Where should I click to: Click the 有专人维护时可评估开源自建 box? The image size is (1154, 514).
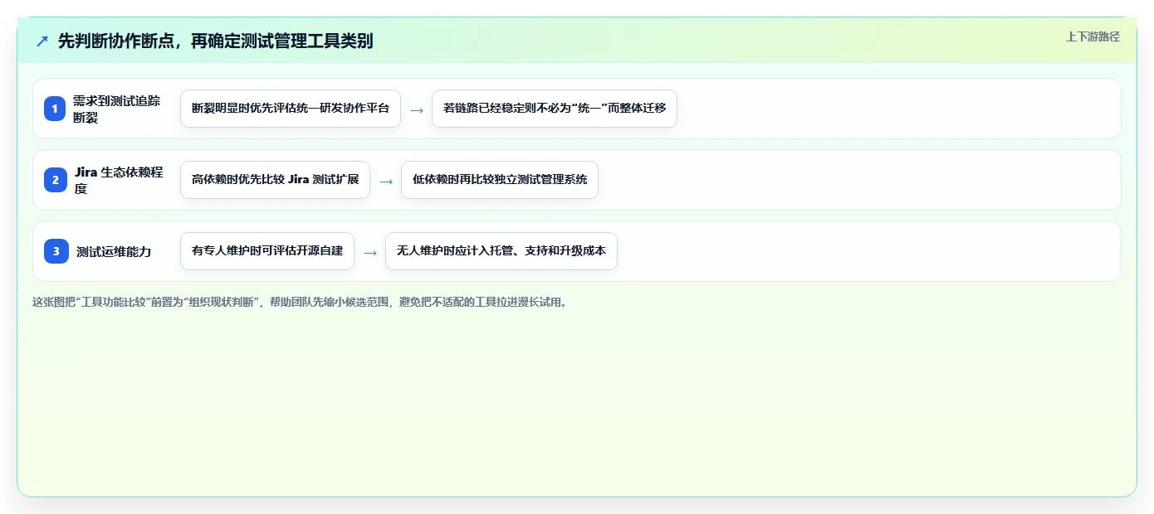tap(267, 251)
